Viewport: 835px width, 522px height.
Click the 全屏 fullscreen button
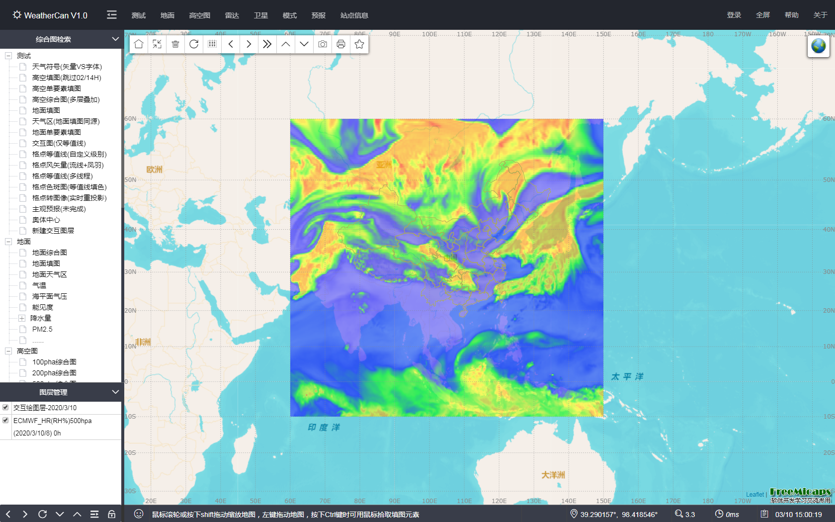[763, 15]
